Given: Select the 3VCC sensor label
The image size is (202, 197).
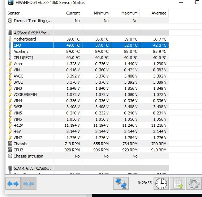Looking at the screenshot, I should click(x=18, y=82).
